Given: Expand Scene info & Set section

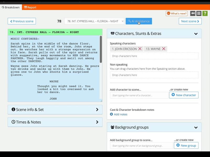Looking at the screenshot, I should [x=55, y=110].
